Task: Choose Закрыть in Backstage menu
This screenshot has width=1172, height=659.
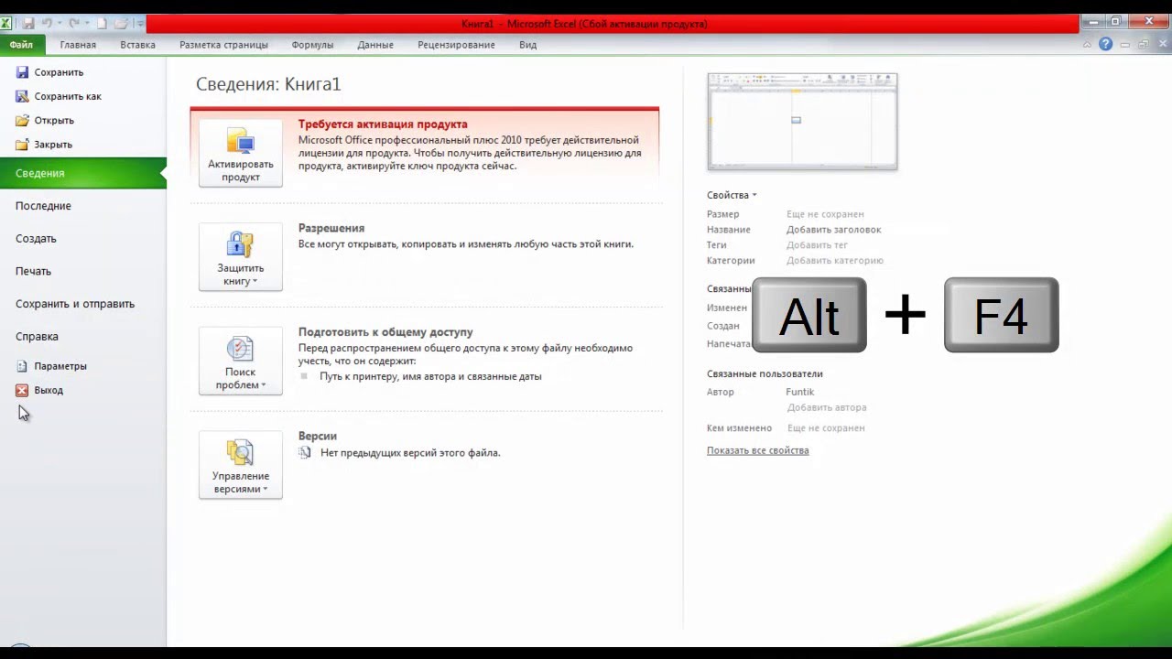Action: [53, 145]
